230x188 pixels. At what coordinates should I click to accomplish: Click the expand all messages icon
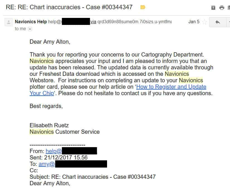coord(213,8)
